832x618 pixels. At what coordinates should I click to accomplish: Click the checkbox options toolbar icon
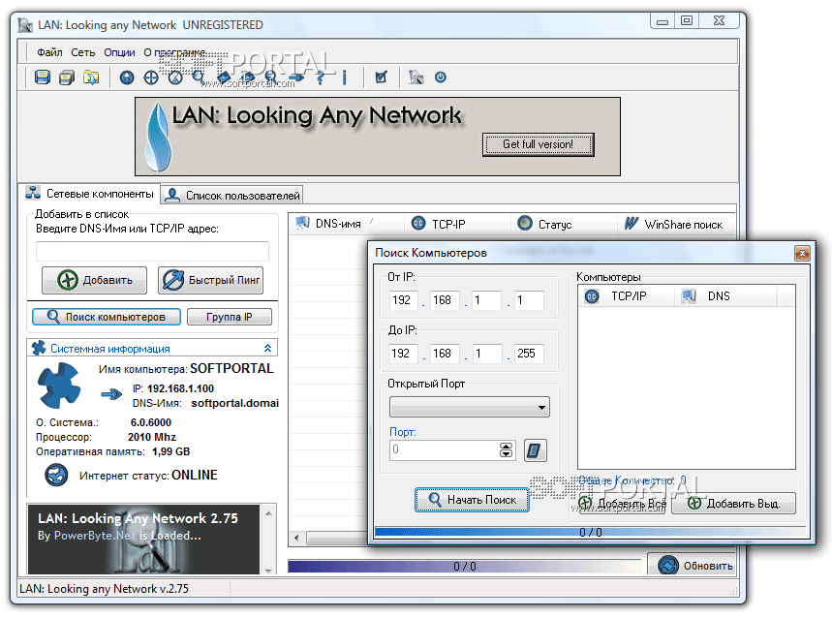click(381, 77)
